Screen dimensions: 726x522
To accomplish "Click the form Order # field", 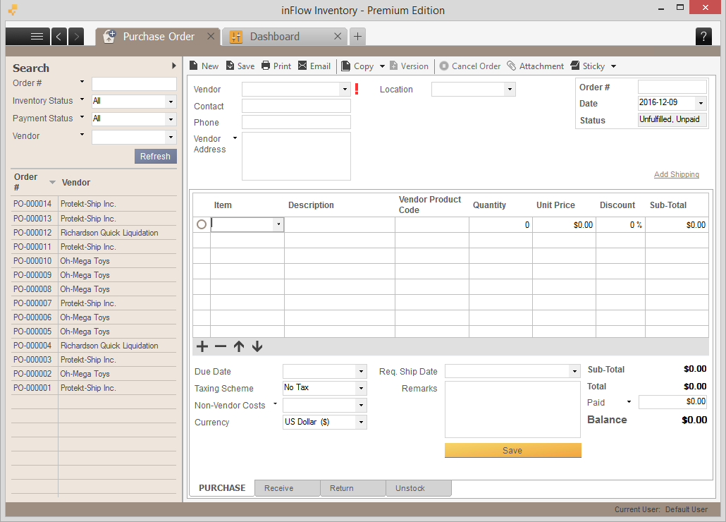I will click(672, 87).
